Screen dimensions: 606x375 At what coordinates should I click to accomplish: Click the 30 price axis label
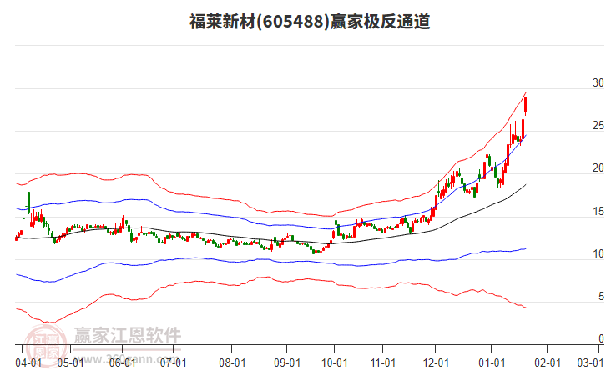[x=598, y=82]
